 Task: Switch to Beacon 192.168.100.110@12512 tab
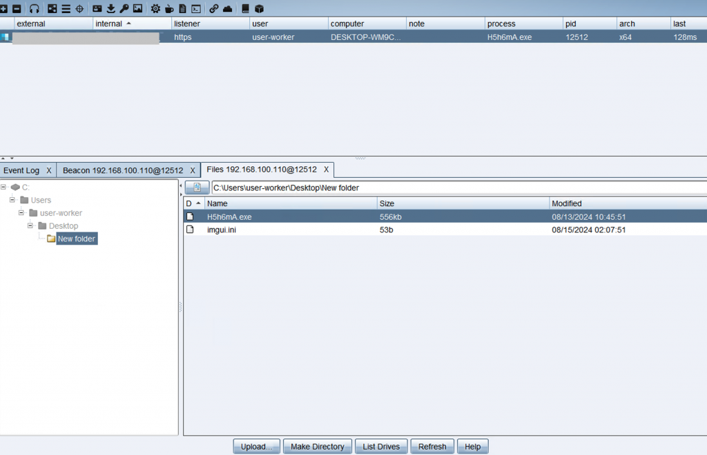(x=123, y=170)
